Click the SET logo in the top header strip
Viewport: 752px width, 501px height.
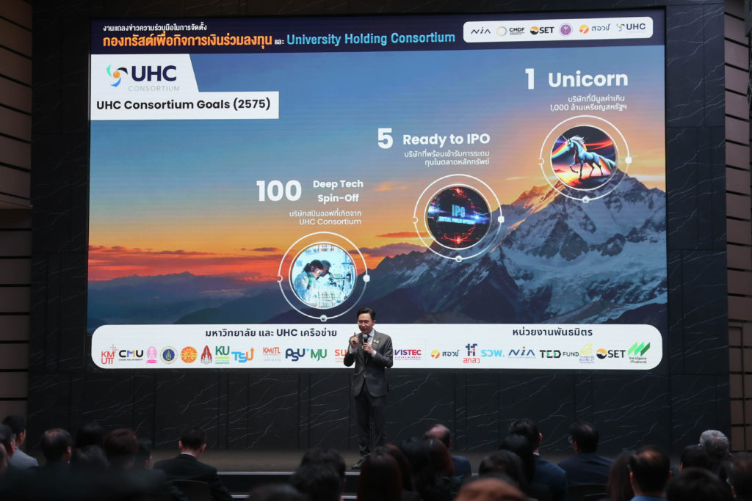(542, 30)
